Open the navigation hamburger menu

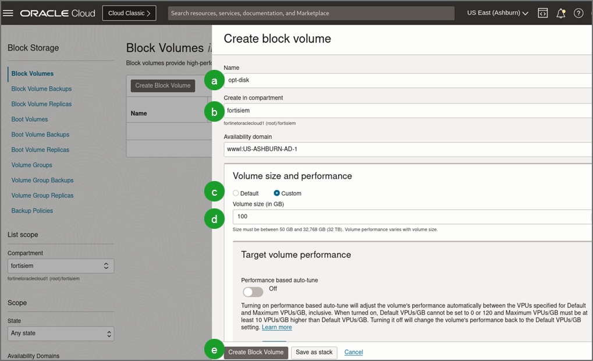(8, 12)
